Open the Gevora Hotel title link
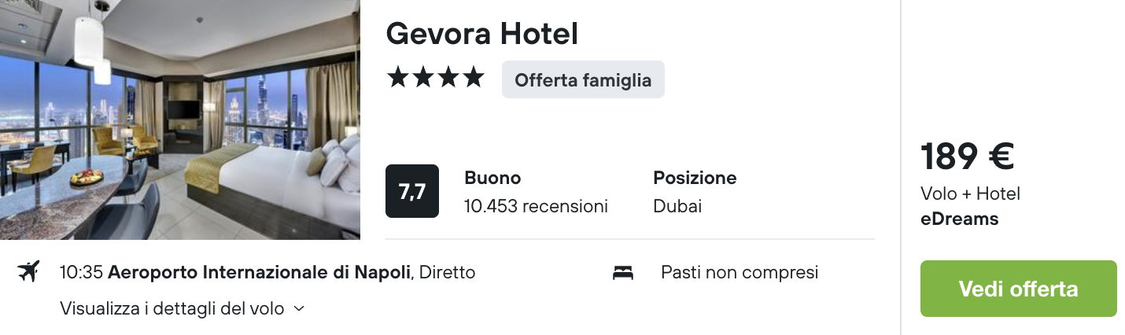This screenshot has height=335, width=1125. tap(481, 33)
